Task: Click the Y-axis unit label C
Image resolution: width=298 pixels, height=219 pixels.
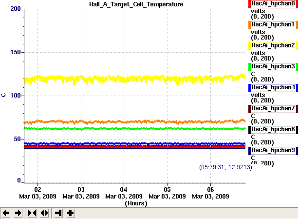Action: pos(3,95)
